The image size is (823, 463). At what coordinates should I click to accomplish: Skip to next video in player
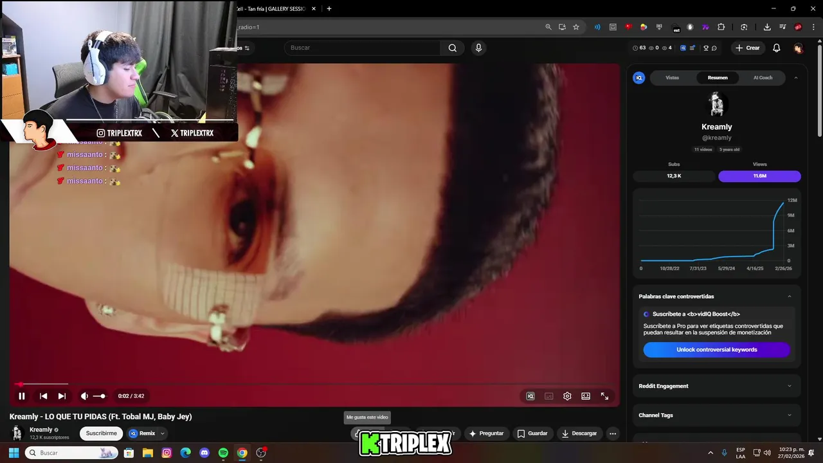pyautogui.click(x=62, y=396)
